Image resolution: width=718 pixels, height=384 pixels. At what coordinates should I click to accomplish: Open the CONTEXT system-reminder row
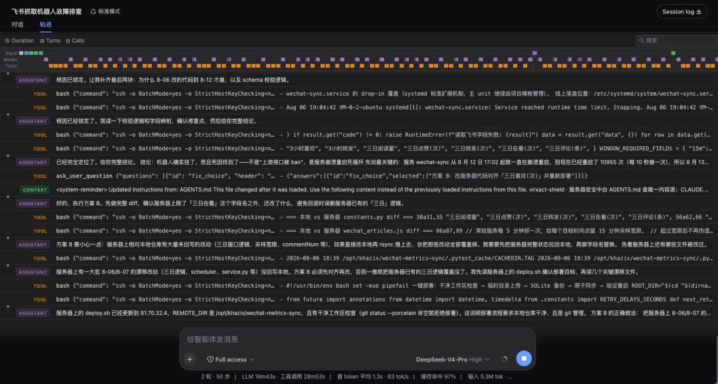tap(359, 190)
